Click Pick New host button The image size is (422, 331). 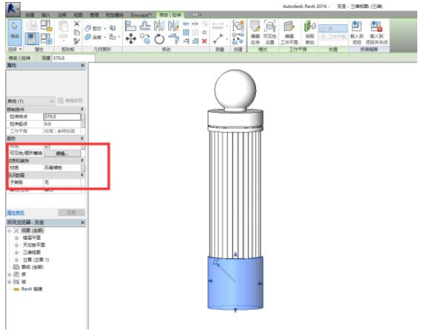310,32
